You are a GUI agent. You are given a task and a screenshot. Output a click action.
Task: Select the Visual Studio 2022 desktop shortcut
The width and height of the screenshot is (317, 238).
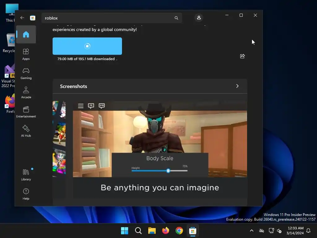pos(8,76)
